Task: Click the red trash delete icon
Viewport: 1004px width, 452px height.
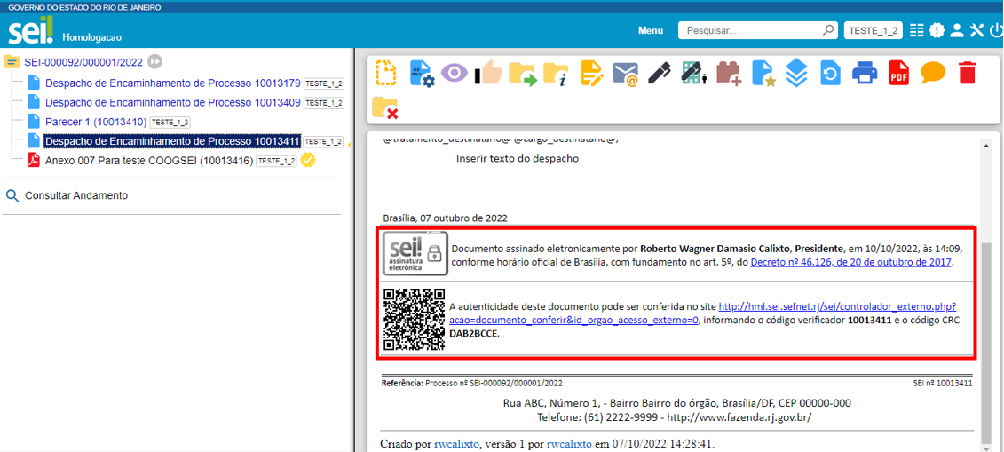Action: 967,73
